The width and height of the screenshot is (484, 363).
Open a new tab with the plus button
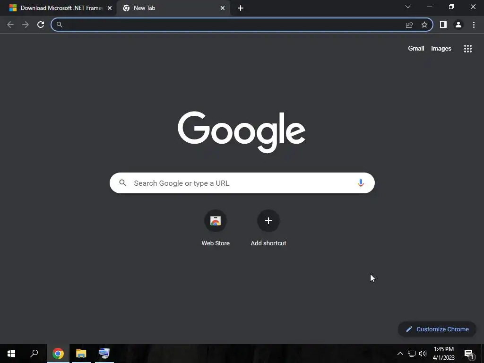tap(241, 8)
